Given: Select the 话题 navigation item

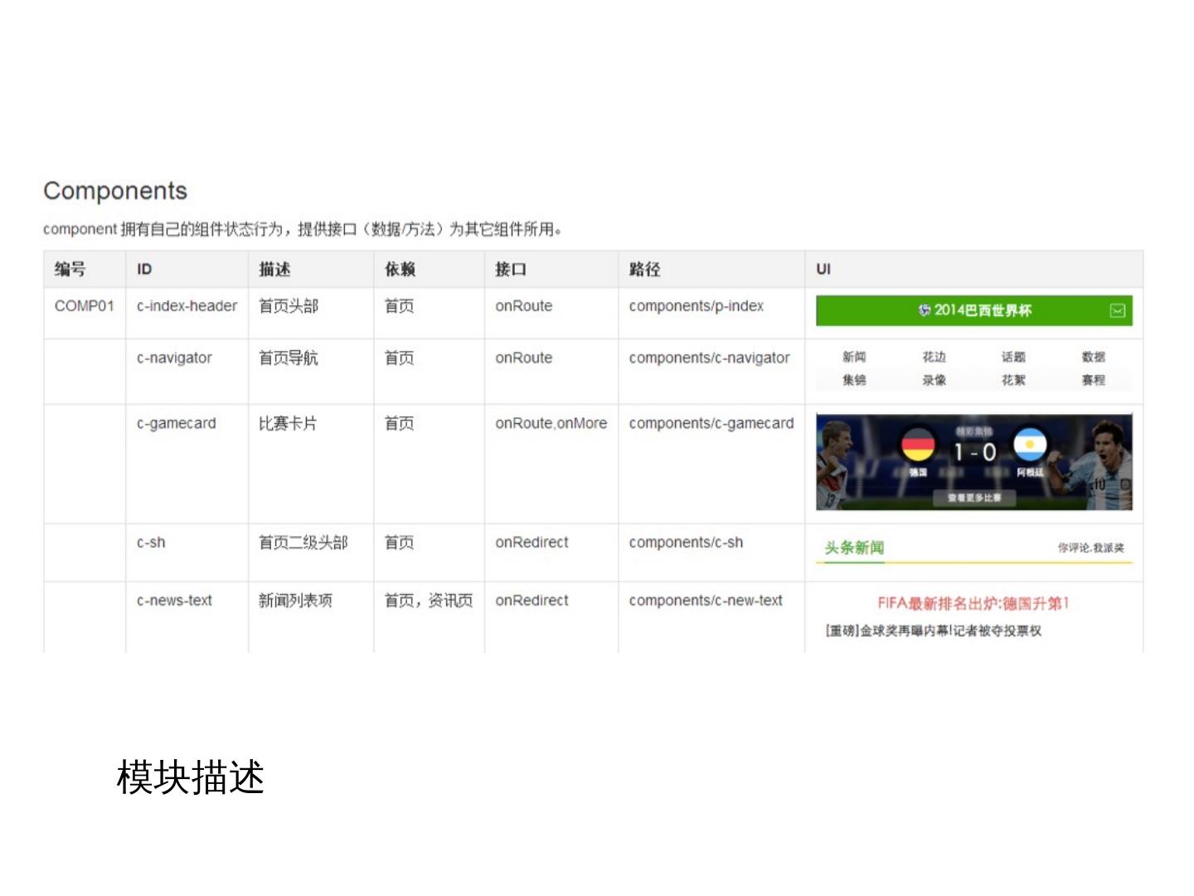Looking at the screenshot, I should pyautogui.click(x=1013, y=357).
